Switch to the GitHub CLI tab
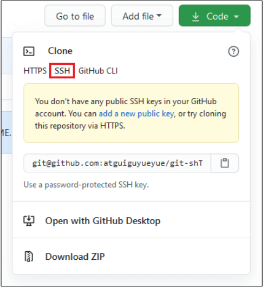 tap(98, 71)
